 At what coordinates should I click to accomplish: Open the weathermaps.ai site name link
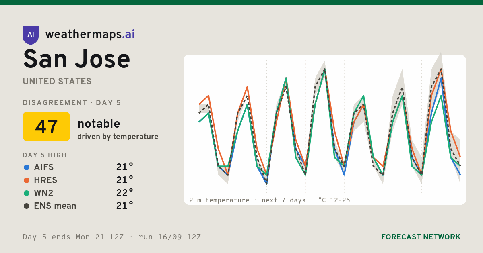[x=90, y=35]
